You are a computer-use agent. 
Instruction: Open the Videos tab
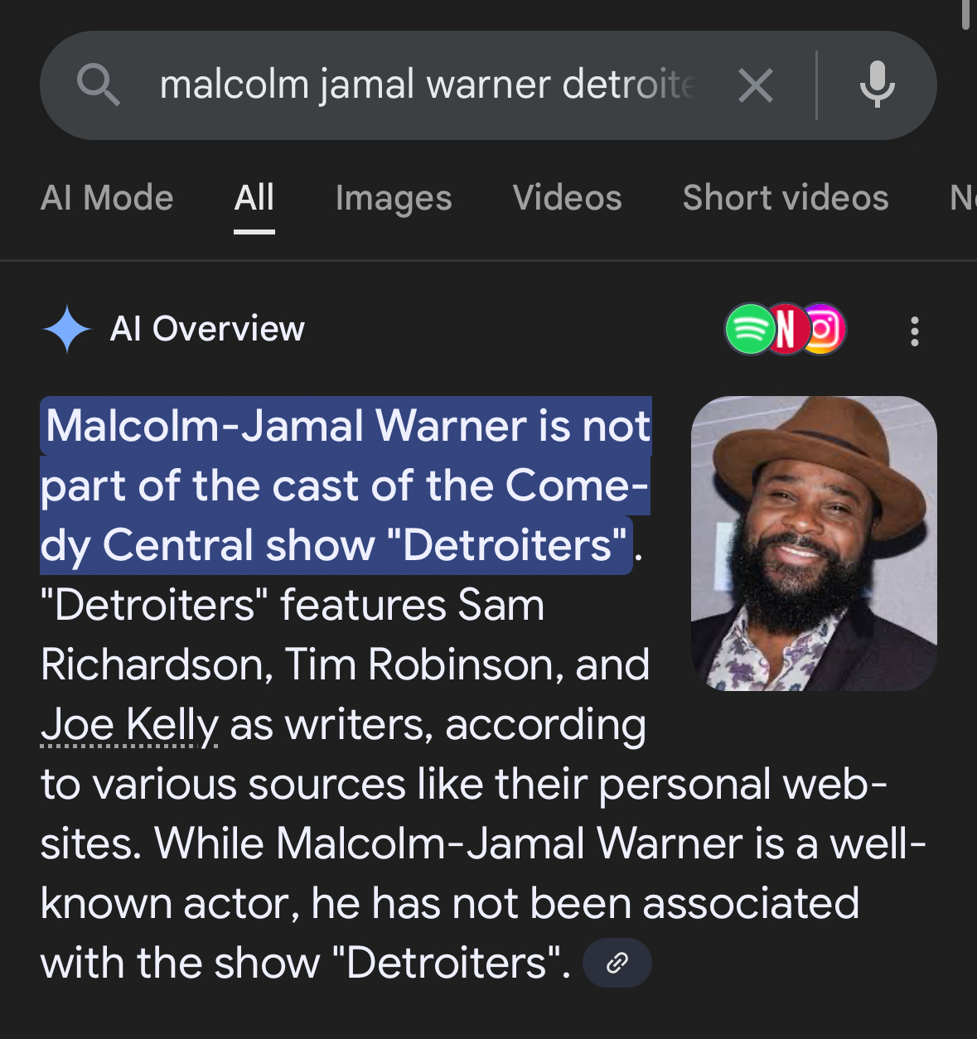coord(567,198)
